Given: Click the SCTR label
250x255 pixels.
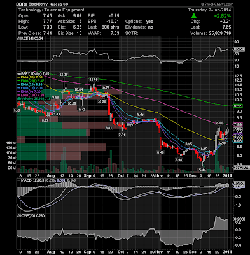Looking at the screenshot, I should pos(132,33).
